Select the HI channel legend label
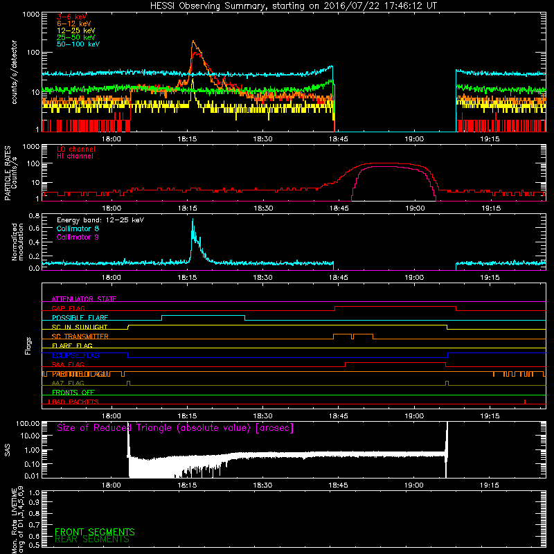Image resolution: width=554 pixels, height=554 pixels. coord(75,157)
